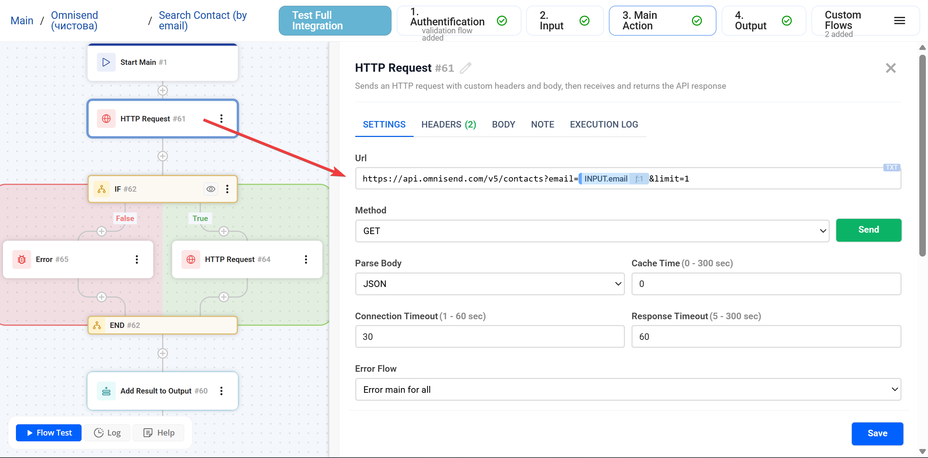Open the three-dot menu on HTTP Request #64 node

tap(306, 259)
